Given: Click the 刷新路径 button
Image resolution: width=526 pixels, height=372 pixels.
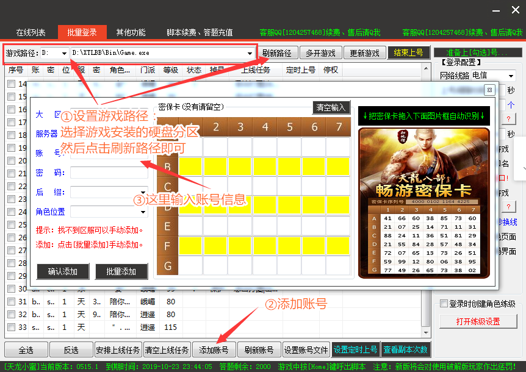Looking at the screenshot, I should click(x=277, y=53).
